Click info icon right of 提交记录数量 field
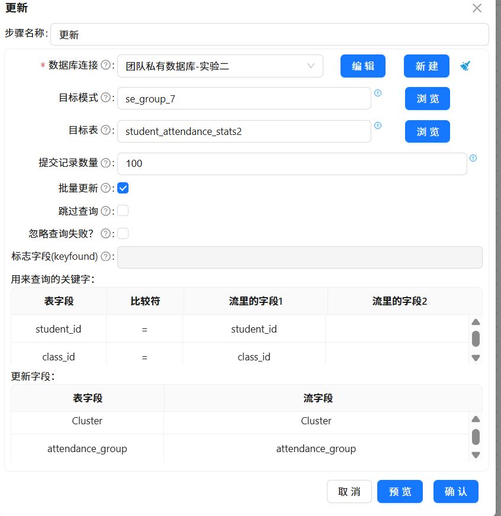Screen dimensions: 501x516 coord(473,158)
